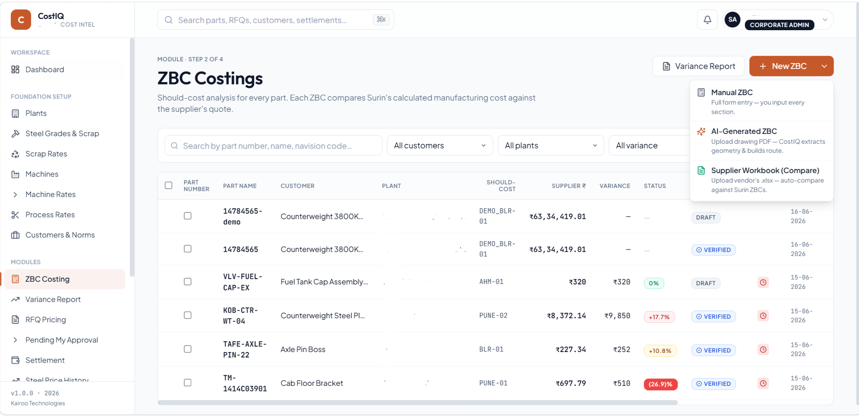Screen dimensions: 859x416
Task: Click the Settlement wallet icon
Action: (15, 360)
